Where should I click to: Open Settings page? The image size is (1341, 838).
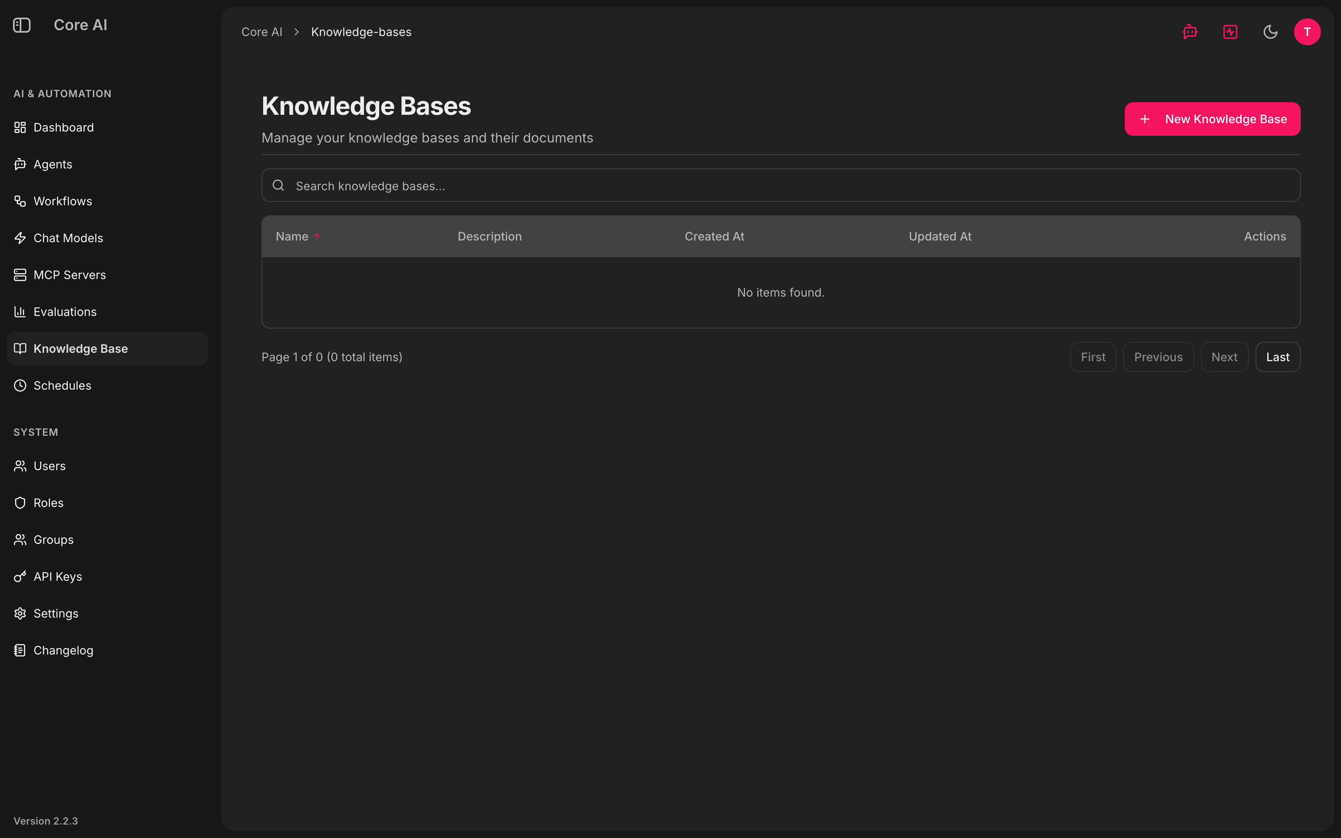pyautogui.click(x=107, y=613)
